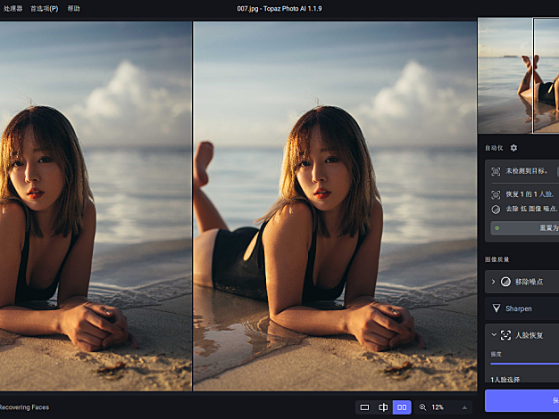Select side-by-side comparison view
559x419 pixels.
pos(403,407)
